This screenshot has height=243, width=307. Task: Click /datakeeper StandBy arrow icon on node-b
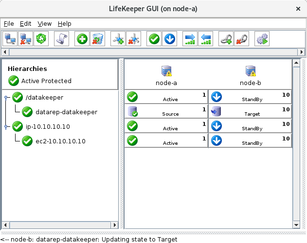click(x=217, y=97)
